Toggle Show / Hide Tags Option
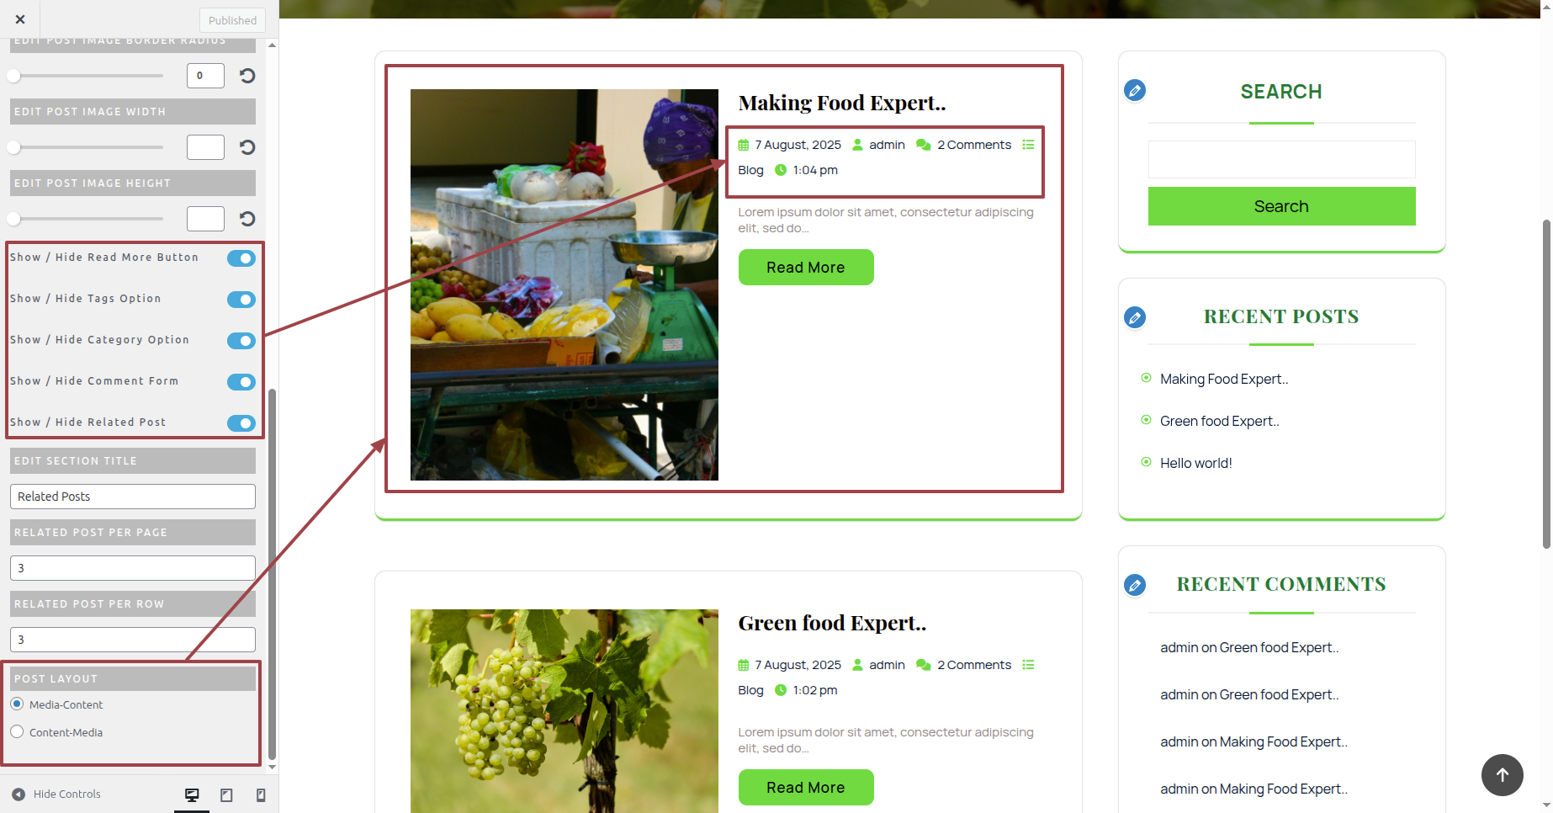The width and height of the screenshot is (1553, 813). tap(241, 300)
